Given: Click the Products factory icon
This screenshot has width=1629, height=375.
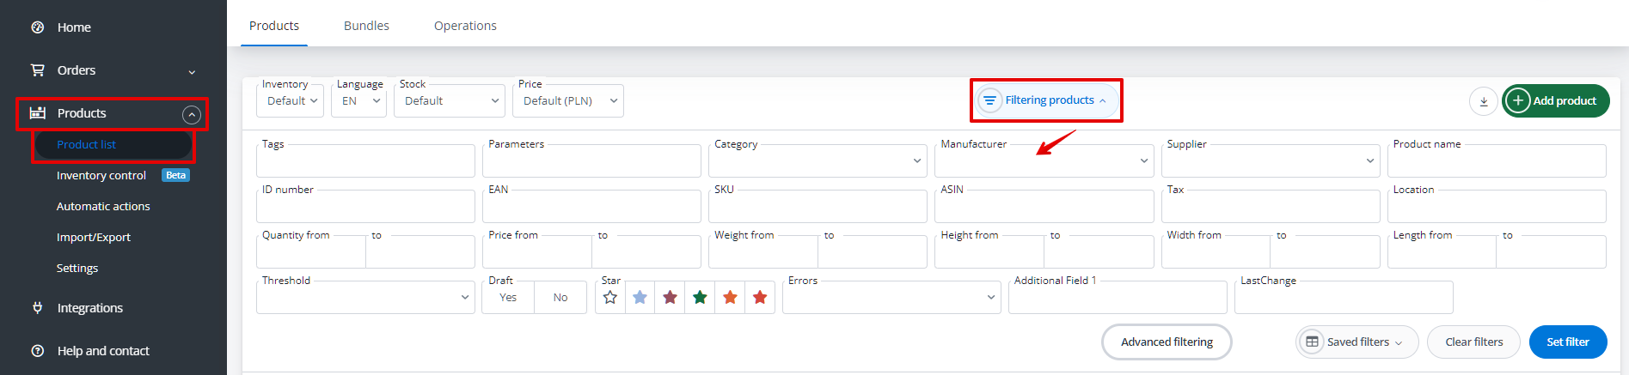Looking at the screenshot, I should tap(37, 113).
